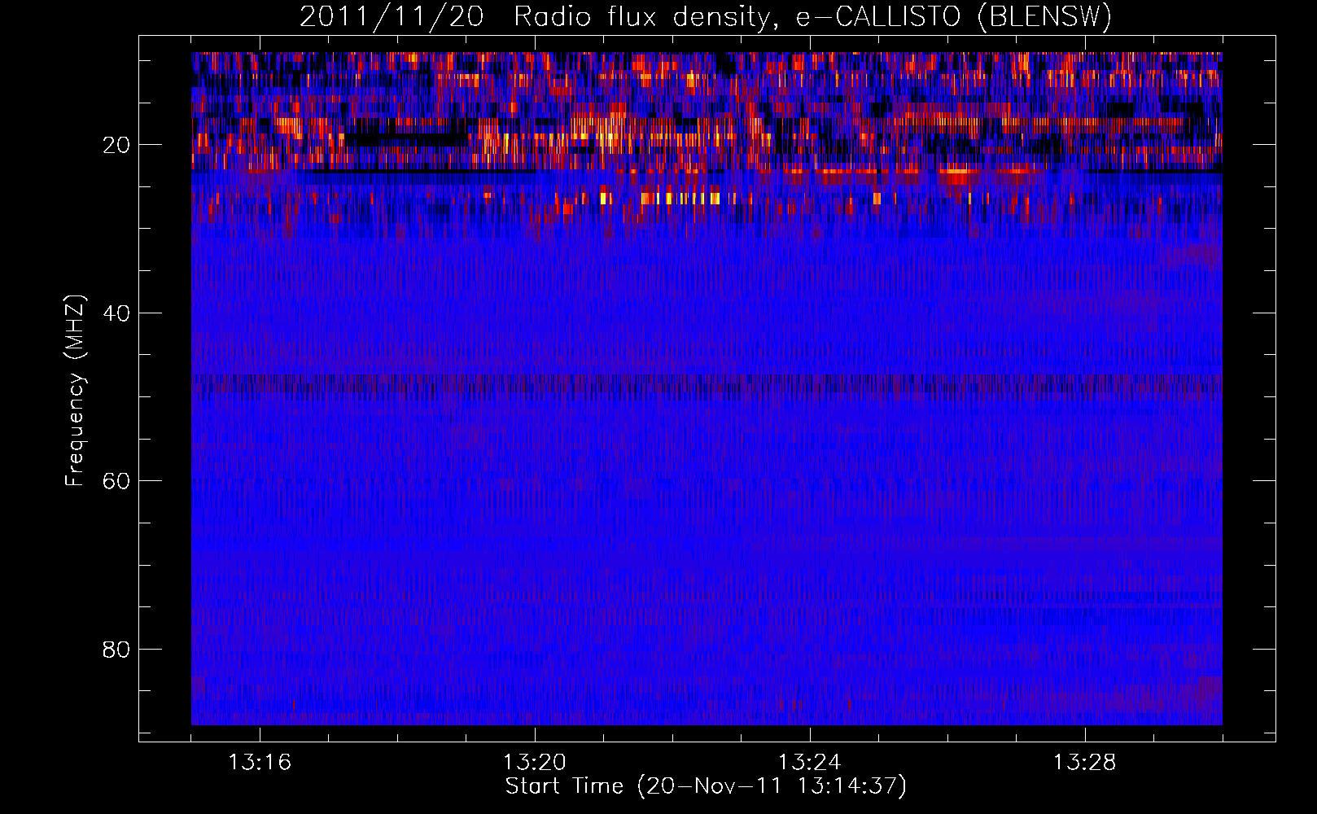The height and width of the screenshot is (814, 1317).
Task: Select the 13:28 time tick label
Action: click(1085, 763)
